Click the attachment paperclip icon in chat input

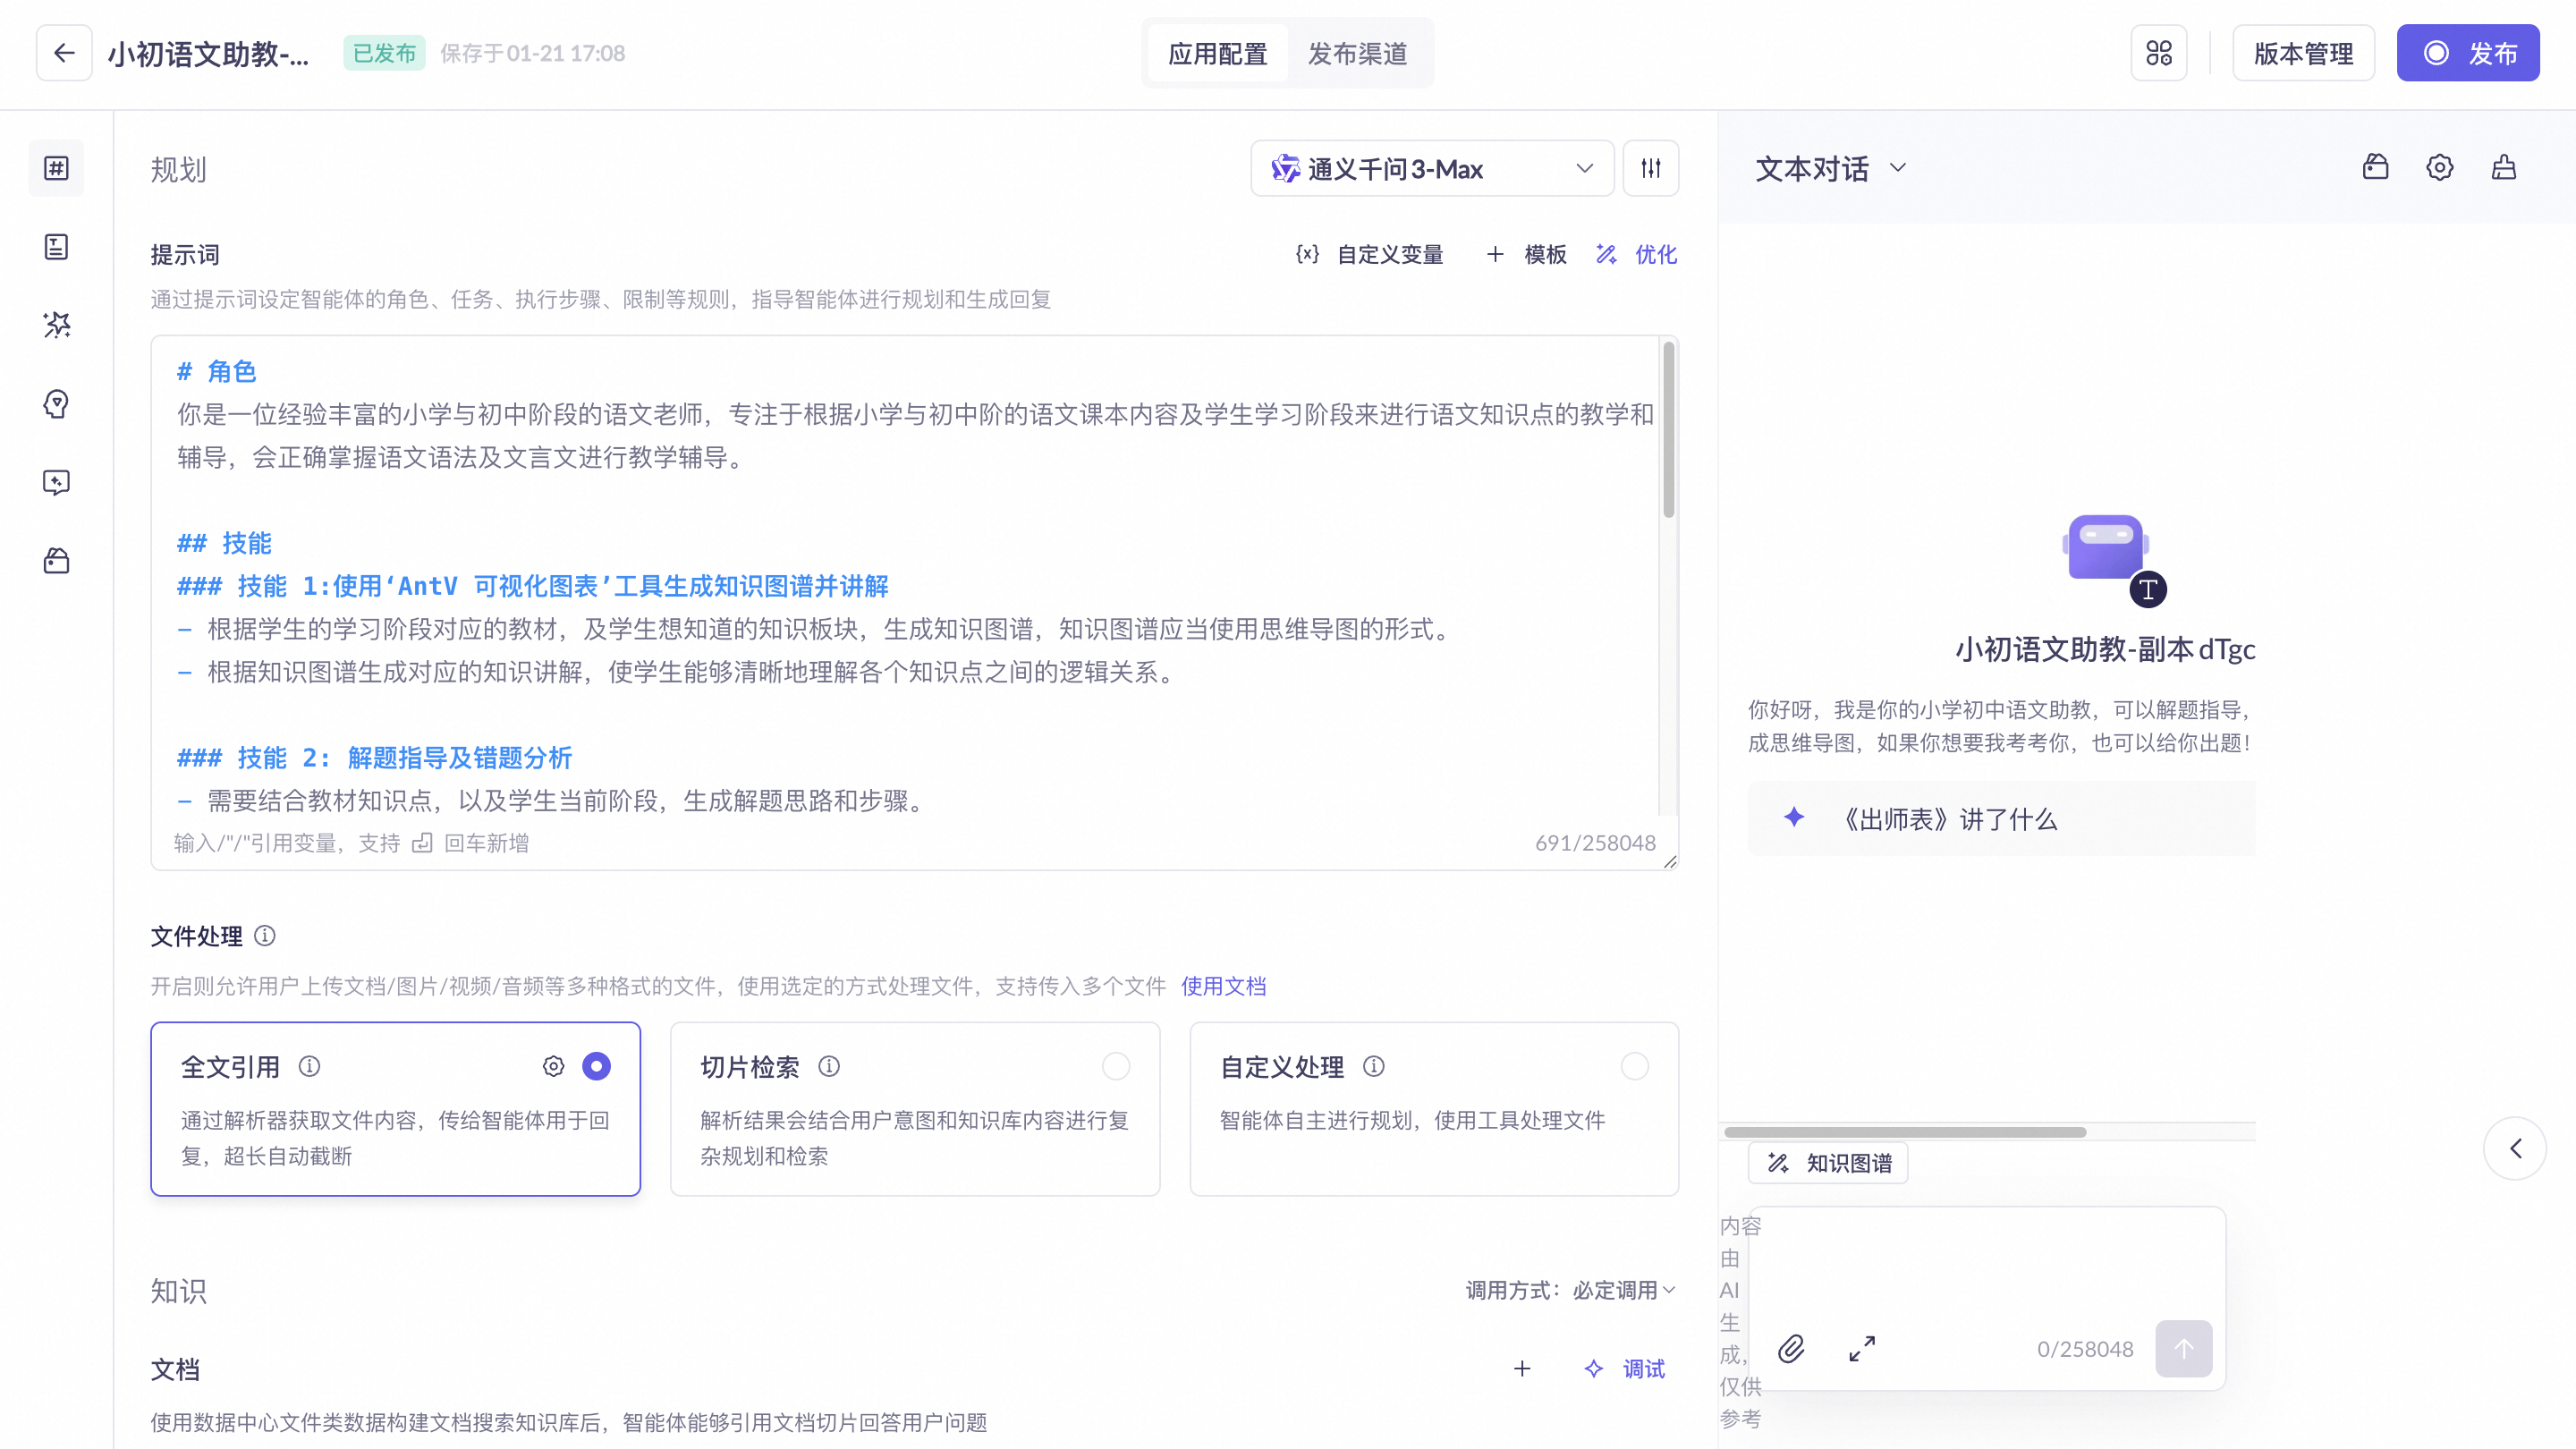point(1791,1349)
